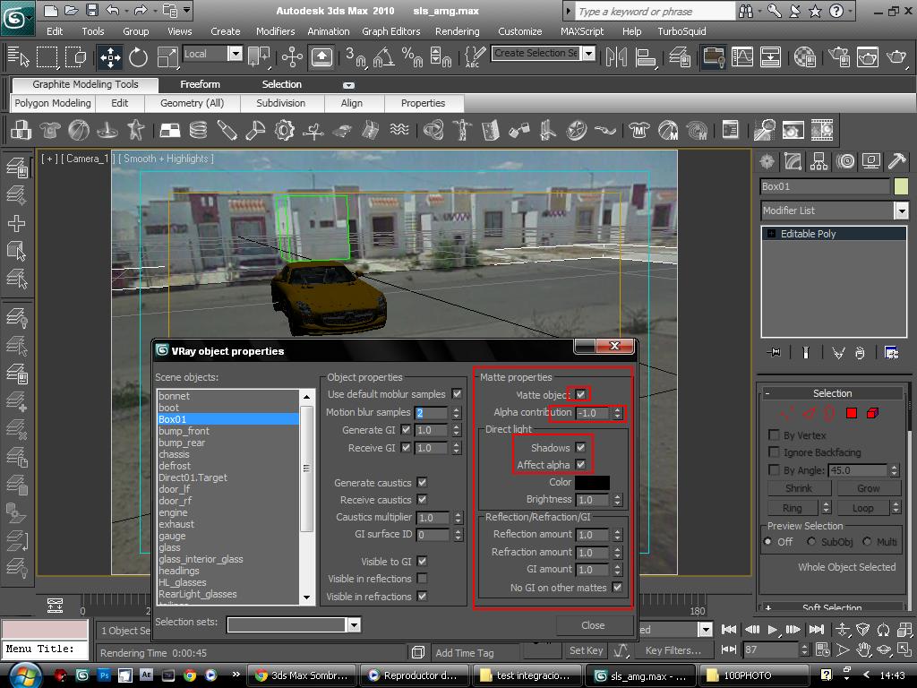Image resolution: width=917 pixels, height=688 pixels.
Task: Click the Box01 object color swatch
Action: pos(901,186)
